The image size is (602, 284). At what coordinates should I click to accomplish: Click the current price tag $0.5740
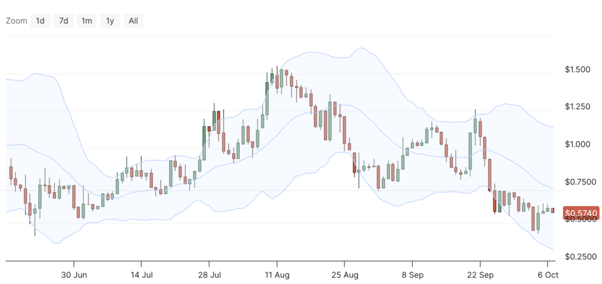580,214
